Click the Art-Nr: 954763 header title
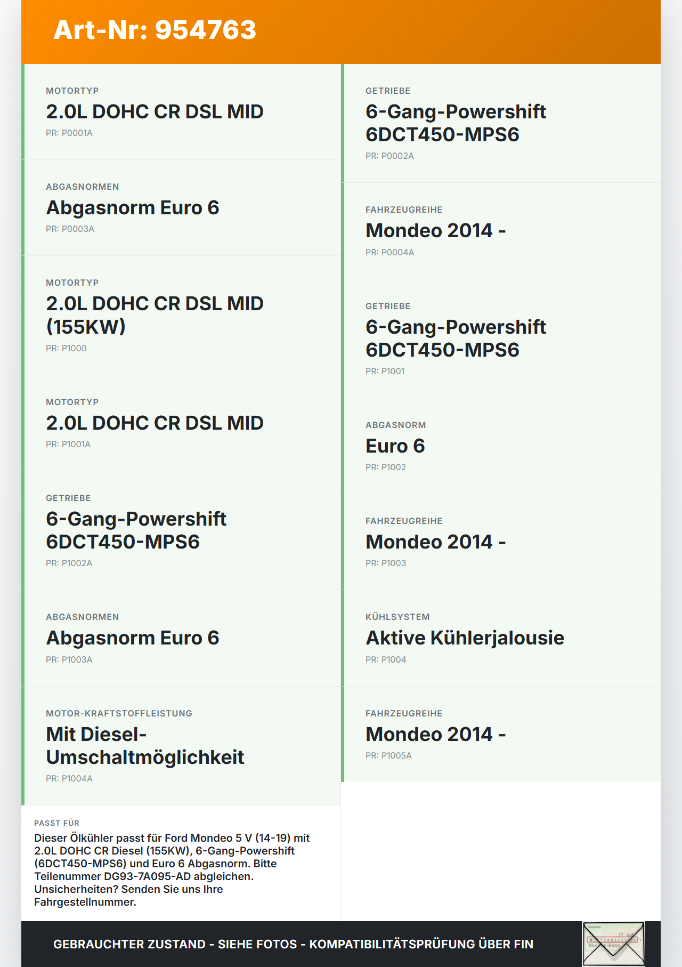Screen dimensions: 682x967 pyautogui.click(x=155, y=30)
